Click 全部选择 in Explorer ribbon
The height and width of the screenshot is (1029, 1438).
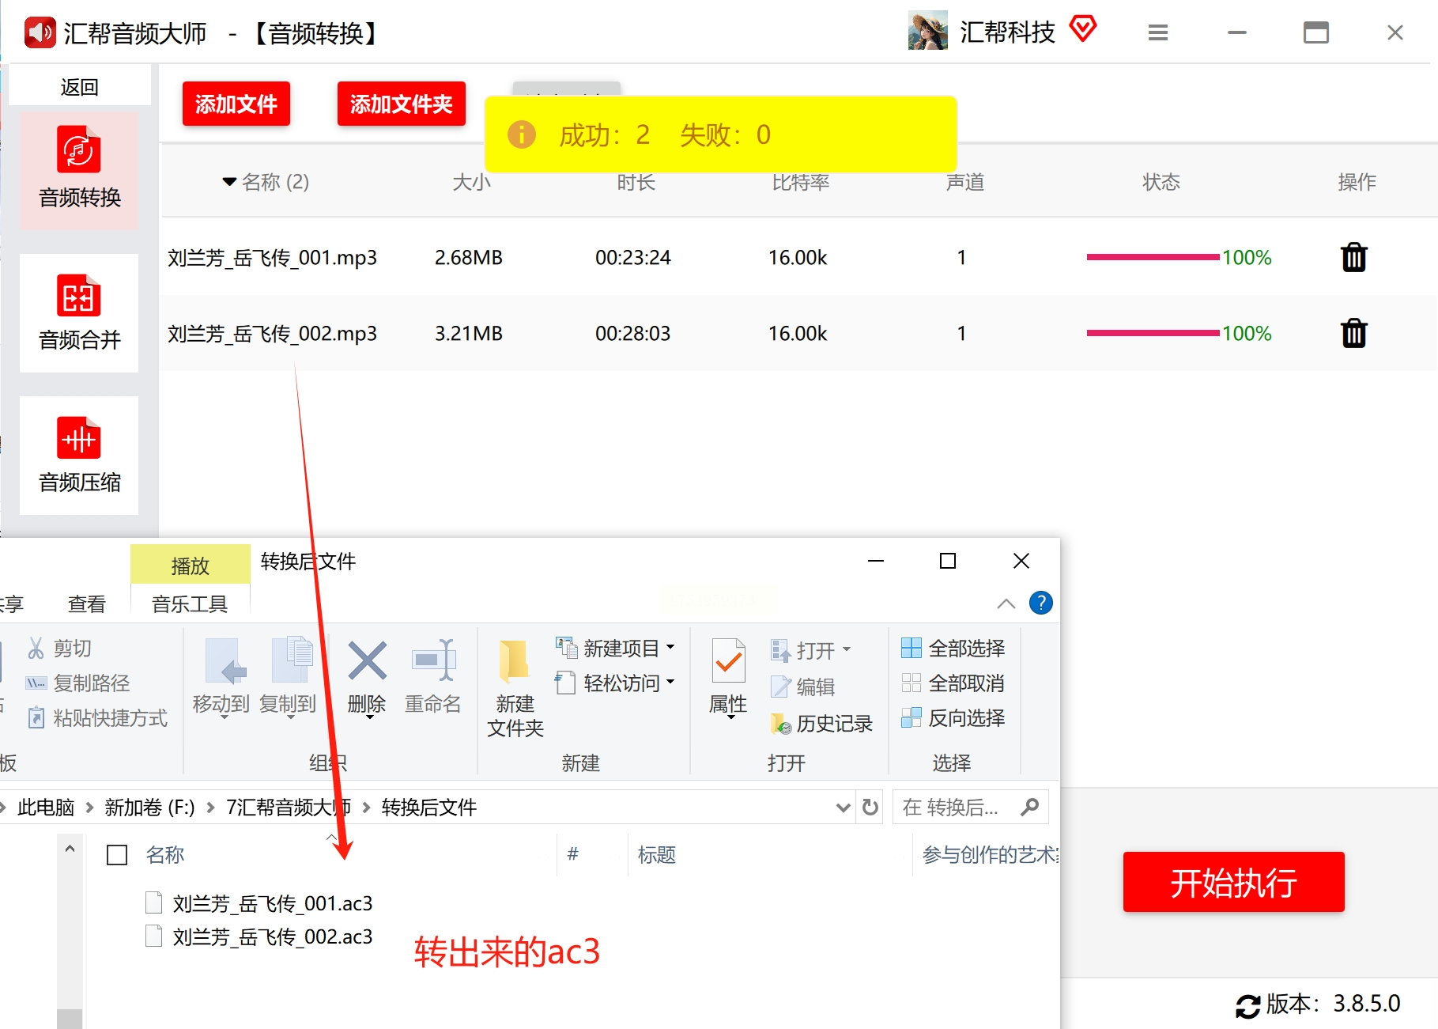click(953, 648)
